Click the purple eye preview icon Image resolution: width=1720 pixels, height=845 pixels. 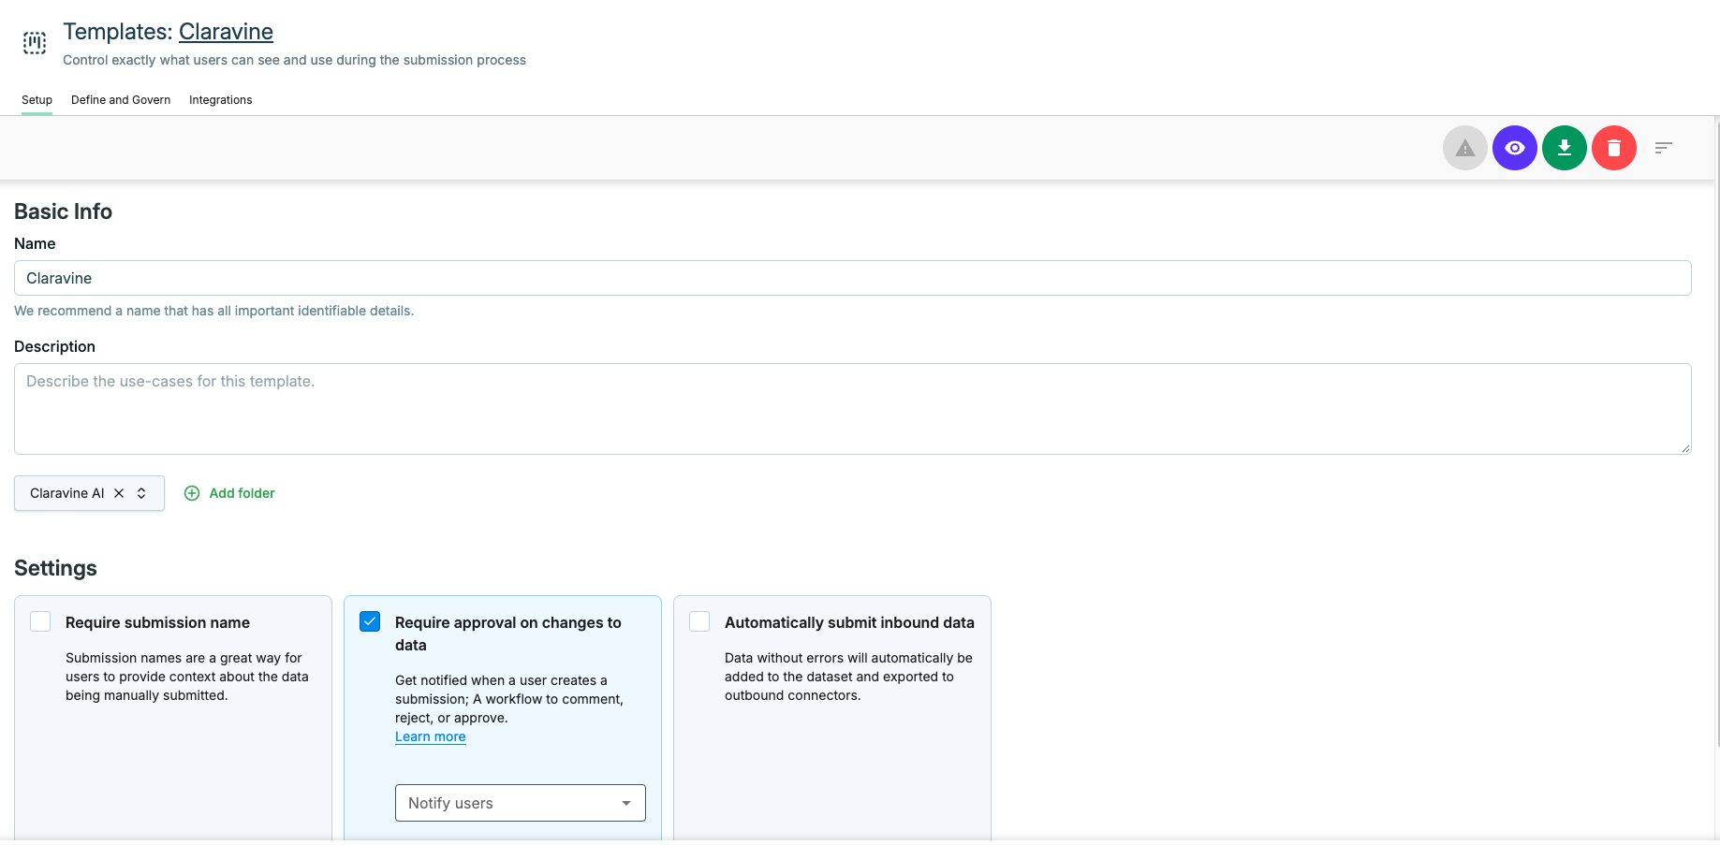tap(1514, 148)
